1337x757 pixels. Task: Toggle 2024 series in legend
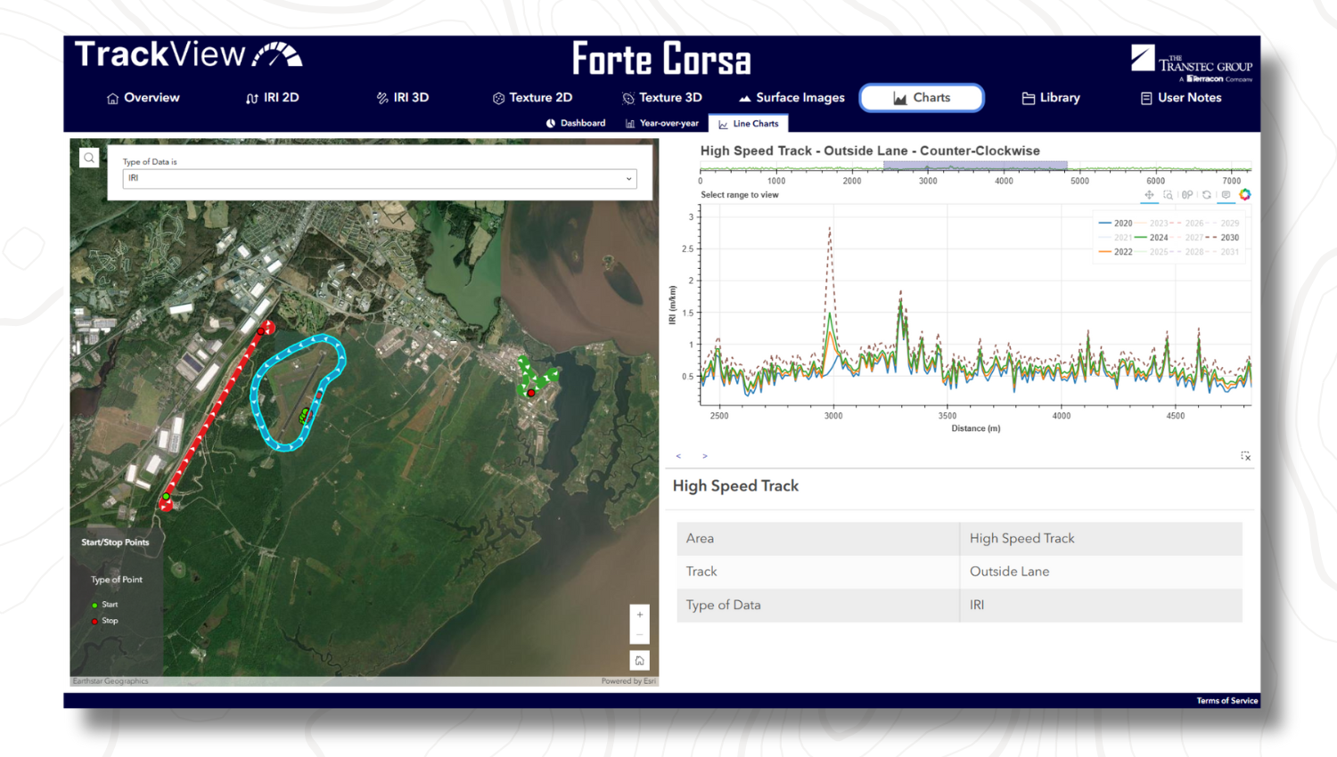click(1151, 238)
